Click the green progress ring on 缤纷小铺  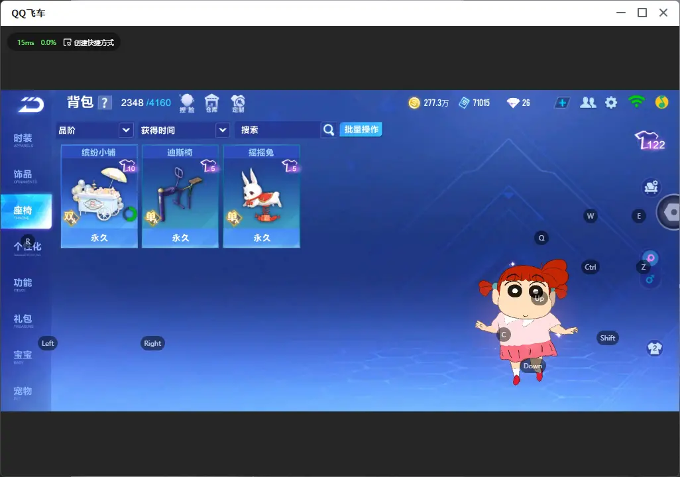pos(130,214)
